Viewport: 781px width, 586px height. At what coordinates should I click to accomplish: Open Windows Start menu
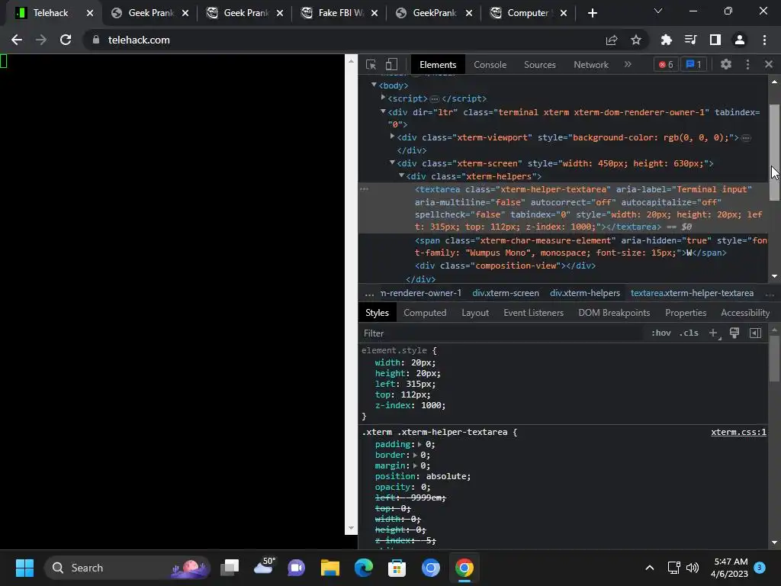pyautogui.click(x=24, y=568)
